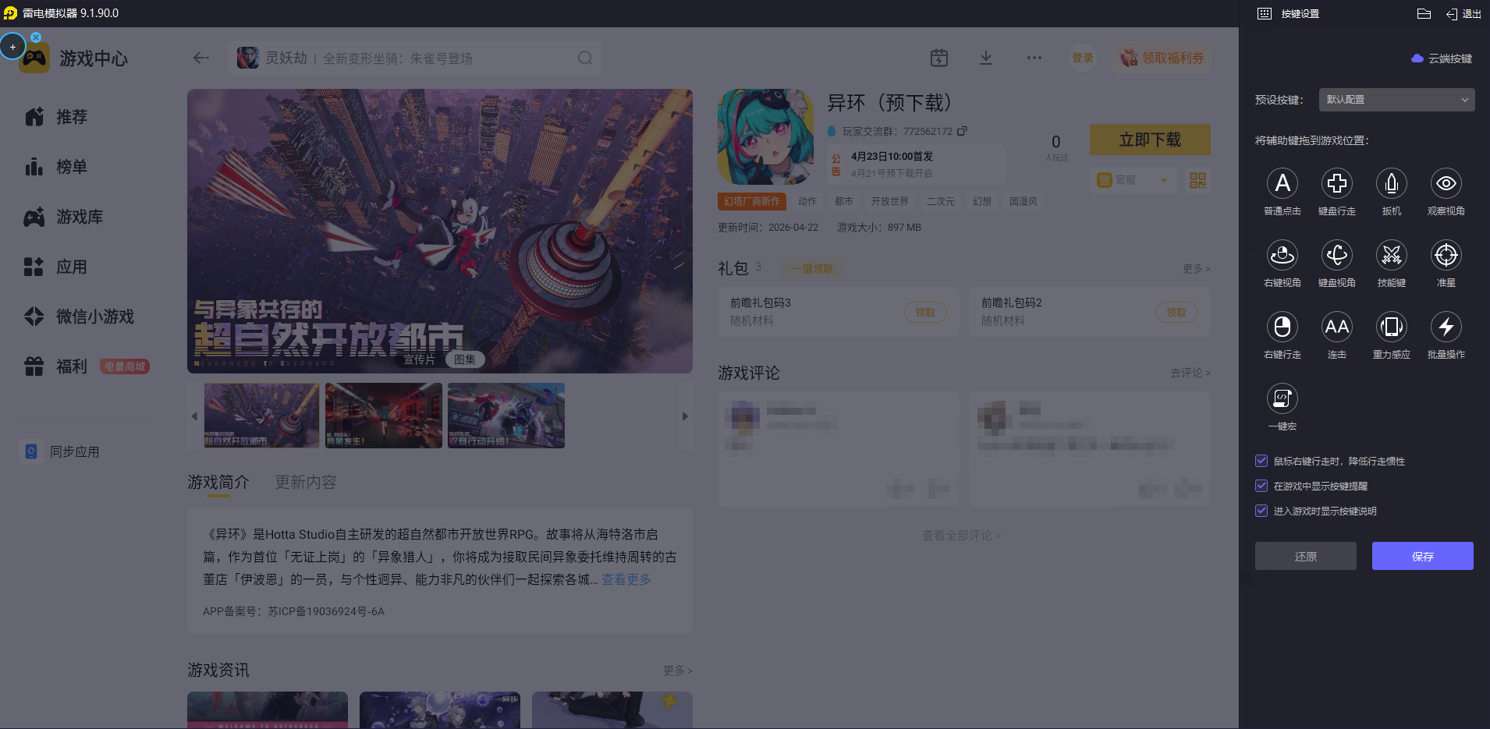
Task: Expand 更多 gift packs link
Action: pos(1196,269)
